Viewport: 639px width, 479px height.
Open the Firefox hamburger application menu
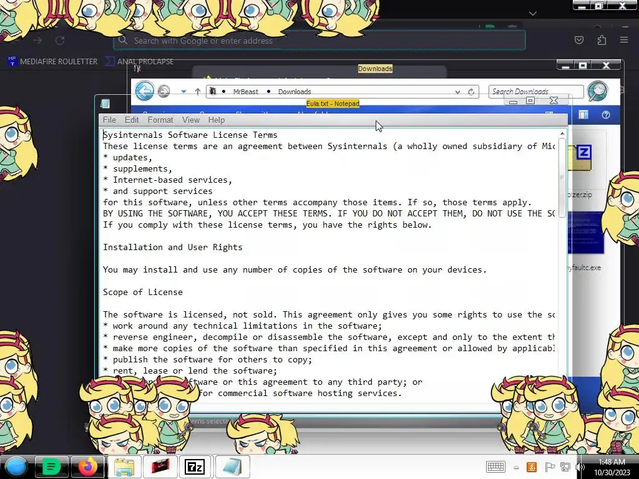624,40
